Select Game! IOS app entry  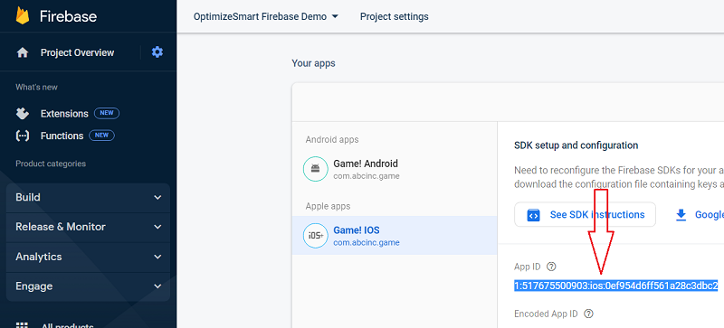click(395, 235)
